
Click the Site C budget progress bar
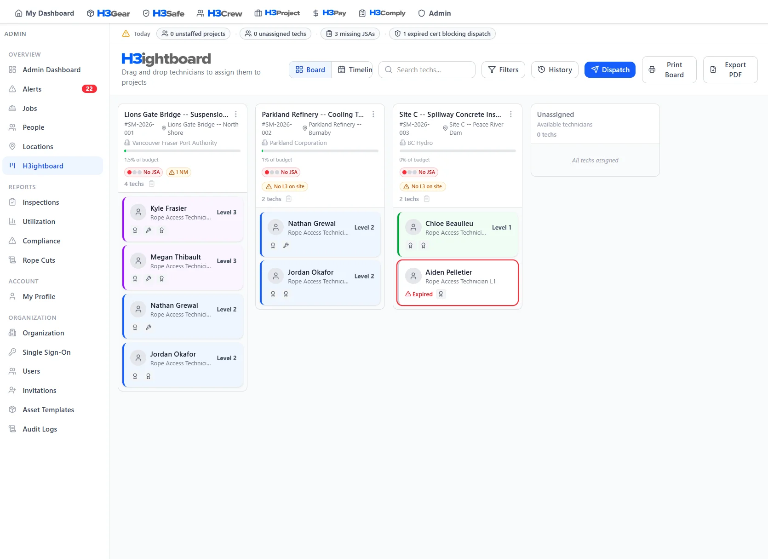click(457, 151)
